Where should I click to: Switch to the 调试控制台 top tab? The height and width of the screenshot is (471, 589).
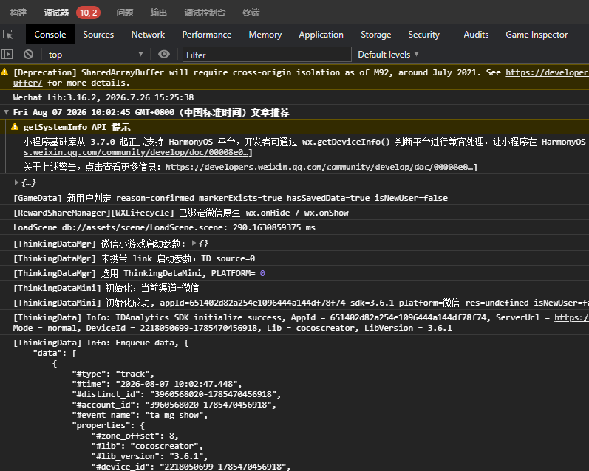[205, 13]
